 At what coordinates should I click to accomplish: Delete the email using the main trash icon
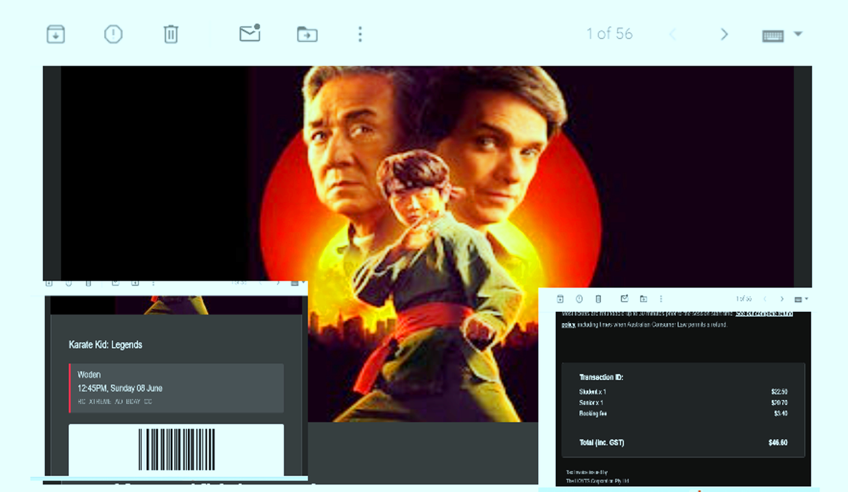click(171, 34)
